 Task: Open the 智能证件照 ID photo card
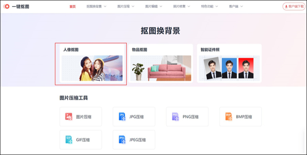229,63
